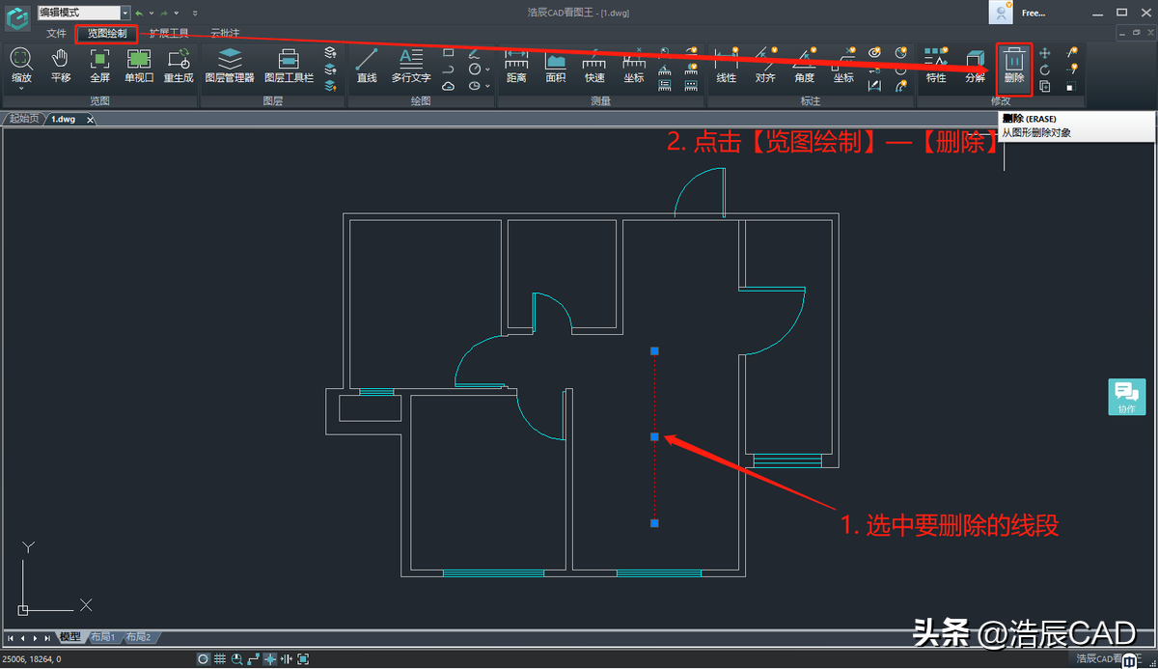Click the middle grip of selected line
This screenshot has width=1158, height=669.
click(654, 436)
